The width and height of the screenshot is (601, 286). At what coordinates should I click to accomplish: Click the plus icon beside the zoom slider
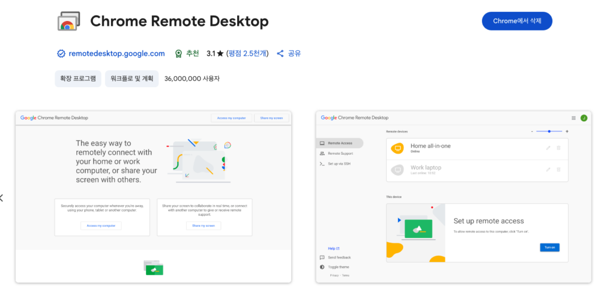(x=567, y=131)
